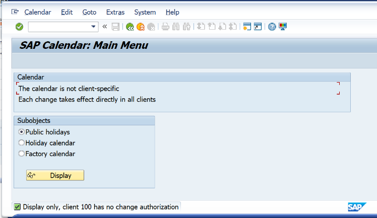Image resolution: width=377 pixels, height=218 pixels.
Task: Click the green Enter checkmark icon
Action: [19, 27]
